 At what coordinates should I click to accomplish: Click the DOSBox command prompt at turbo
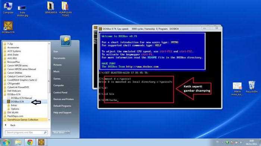pyautogui.click(x=109, y=100)
